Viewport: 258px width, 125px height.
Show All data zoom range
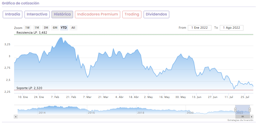tap(73, 28)
